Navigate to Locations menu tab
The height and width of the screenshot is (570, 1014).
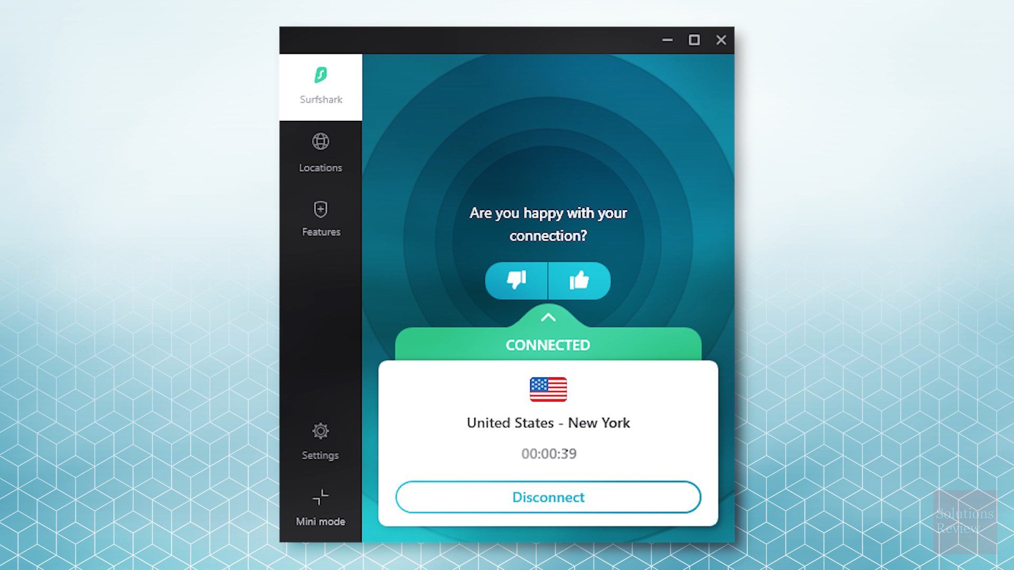[x=321, y=151]
